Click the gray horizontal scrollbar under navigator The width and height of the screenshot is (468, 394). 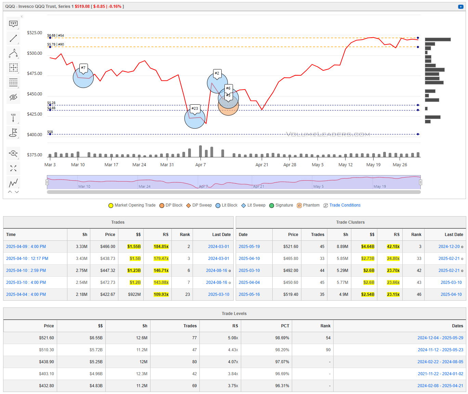coord(234,192)
